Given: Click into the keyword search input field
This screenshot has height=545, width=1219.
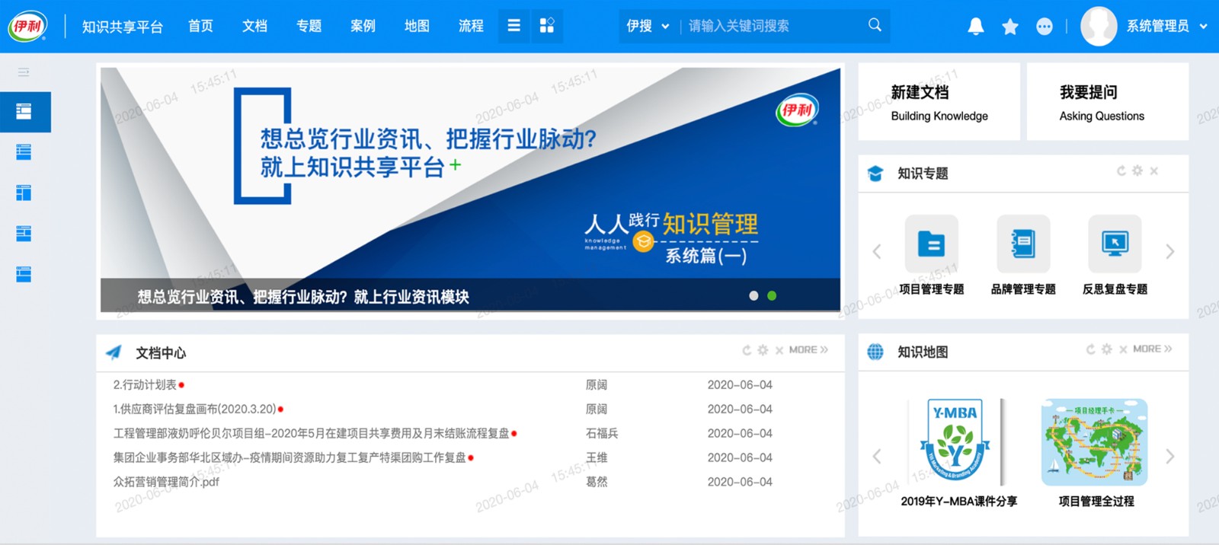Looking at the screenshot, I should (773, 26).
